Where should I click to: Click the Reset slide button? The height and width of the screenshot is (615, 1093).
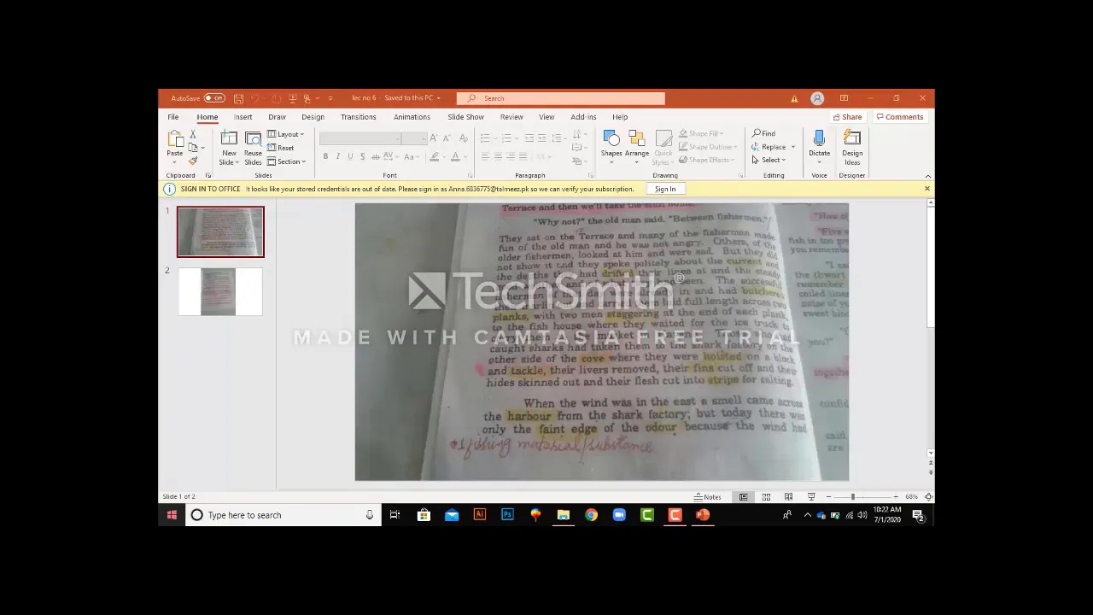(281, 148)
